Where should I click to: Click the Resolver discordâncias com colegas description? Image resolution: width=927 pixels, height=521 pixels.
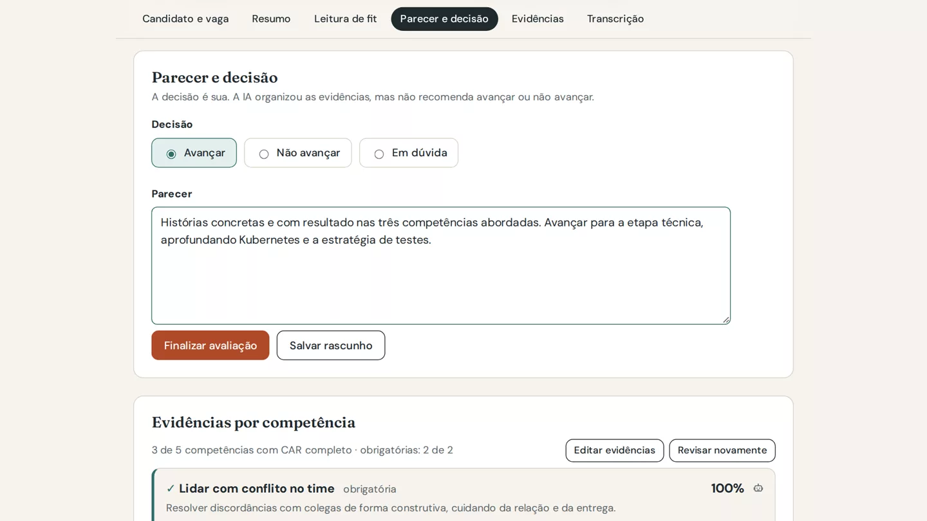pos(391,508)
